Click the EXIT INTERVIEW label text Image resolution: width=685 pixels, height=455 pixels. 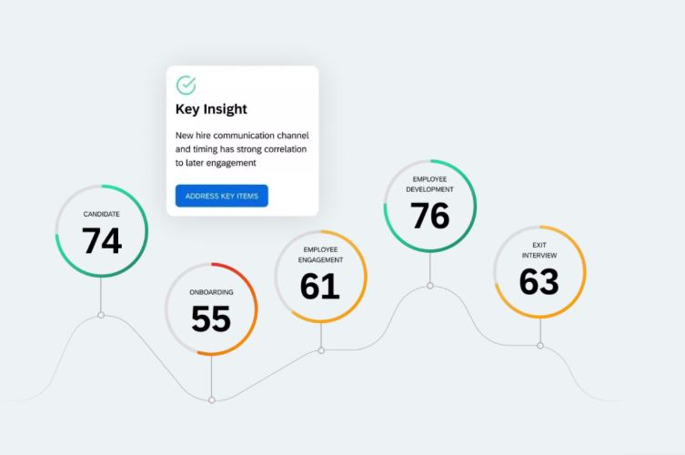pos(539,250)
